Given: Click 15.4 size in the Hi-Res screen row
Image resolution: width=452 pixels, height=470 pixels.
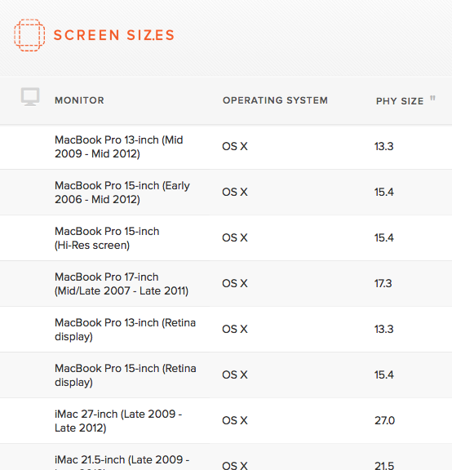Looking at the screenshot, I should pyautogui.click(x=384, y=238).
